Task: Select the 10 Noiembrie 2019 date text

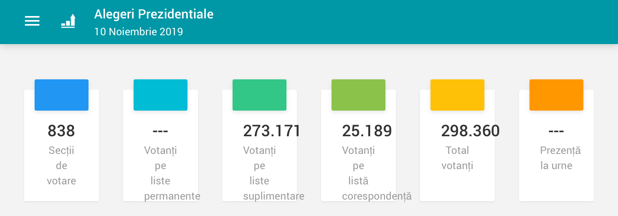Action: pos(138,32)
